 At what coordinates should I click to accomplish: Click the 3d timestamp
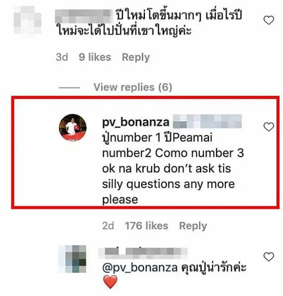coord(62,57)
